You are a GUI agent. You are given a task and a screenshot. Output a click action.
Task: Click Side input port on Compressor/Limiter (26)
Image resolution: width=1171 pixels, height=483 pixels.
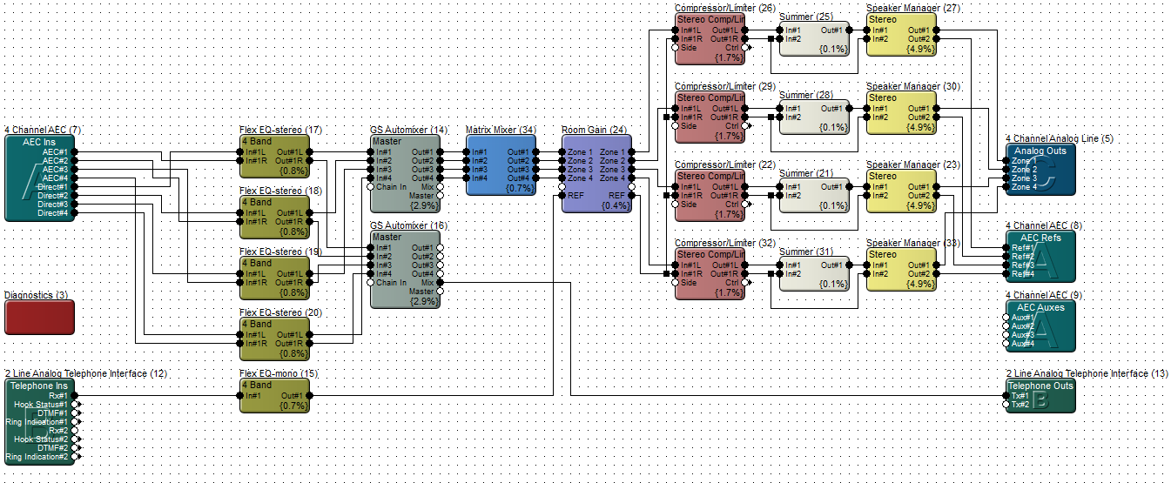pos(675,47)
